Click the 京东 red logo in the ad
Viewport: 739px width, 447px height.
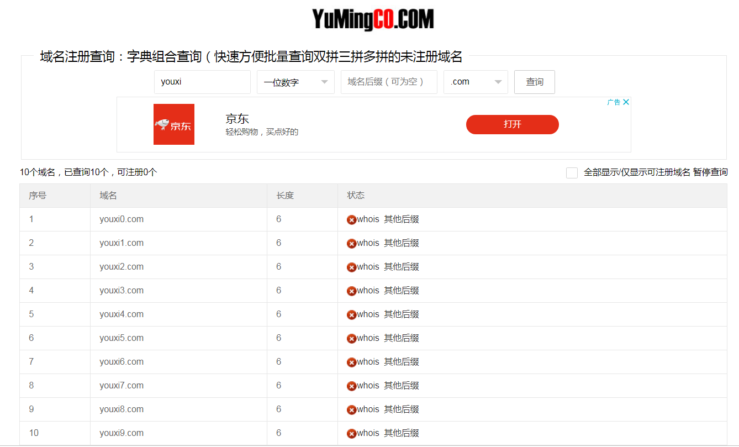(174, 124)
